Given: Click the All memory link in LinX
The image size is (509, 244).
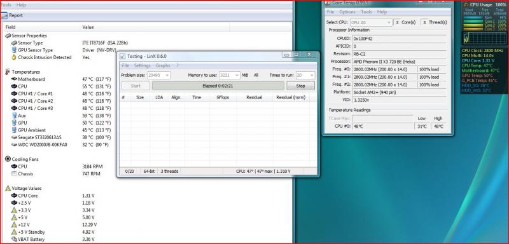Looking at the screenshot, I should (256, 75).
